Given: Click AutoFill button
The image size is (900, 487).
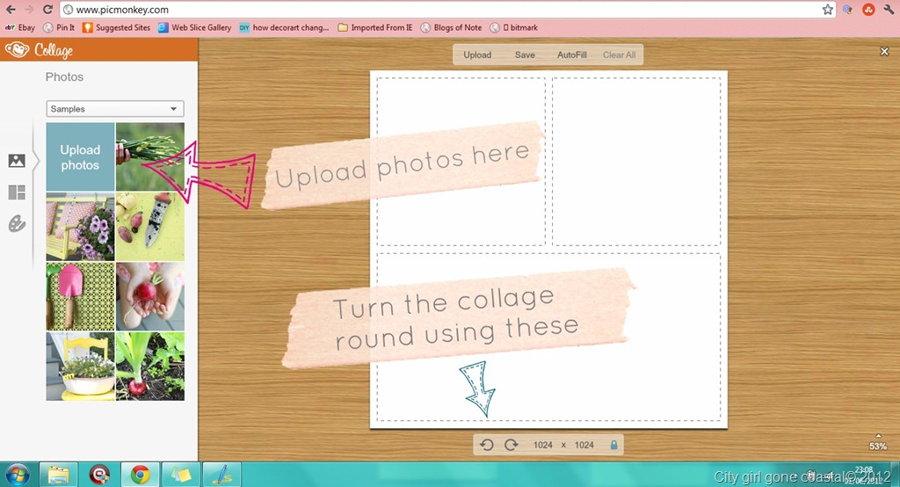Looking at the screenshot, I should 571,55.
